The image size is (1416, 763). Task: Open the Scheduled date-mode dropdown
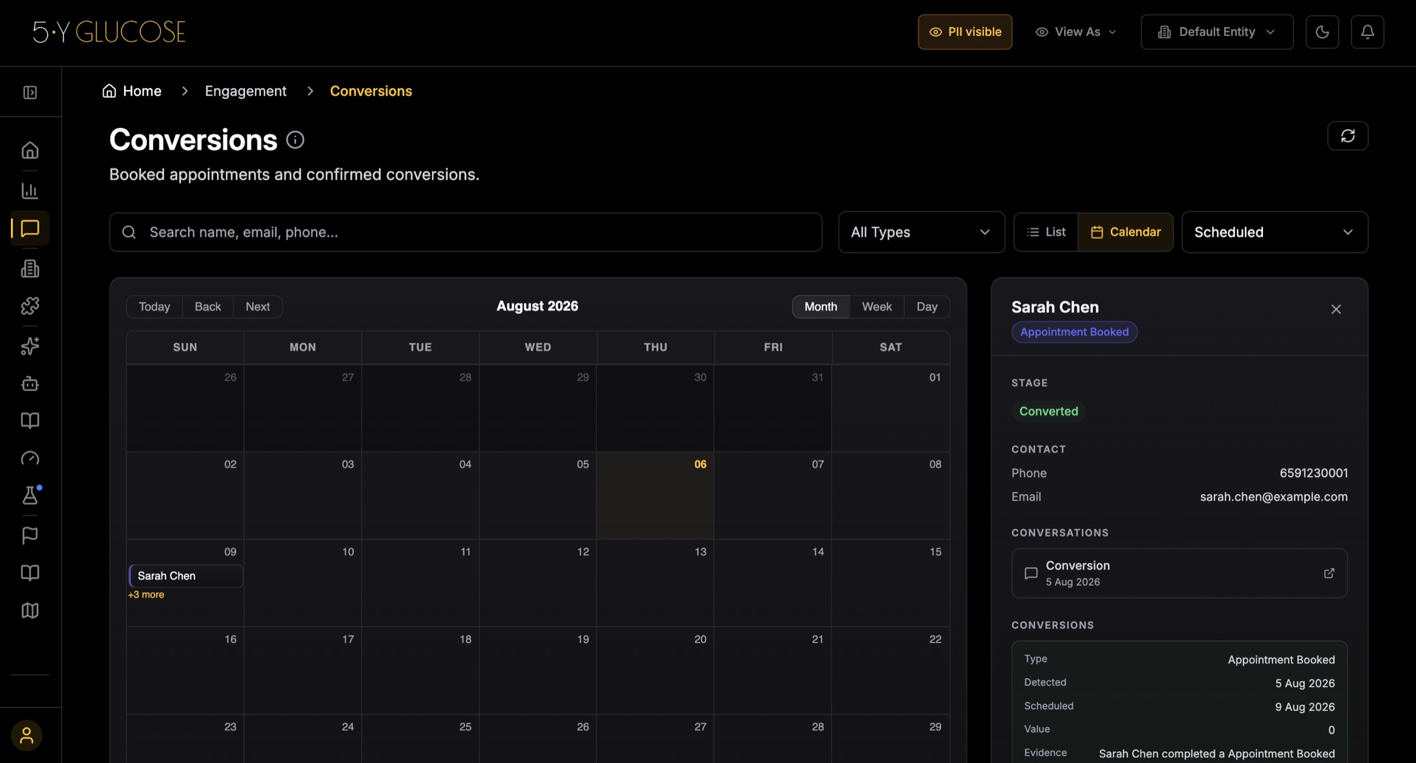click(x=1275, y=232)
